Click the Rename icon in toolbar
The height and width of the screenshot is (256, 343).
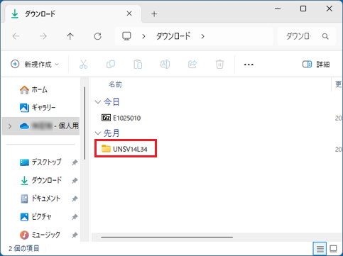pos(165,65)
